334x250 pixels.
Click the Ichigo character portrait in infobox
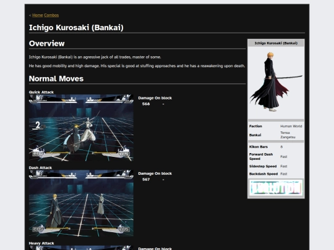click(x=276, y=82)
